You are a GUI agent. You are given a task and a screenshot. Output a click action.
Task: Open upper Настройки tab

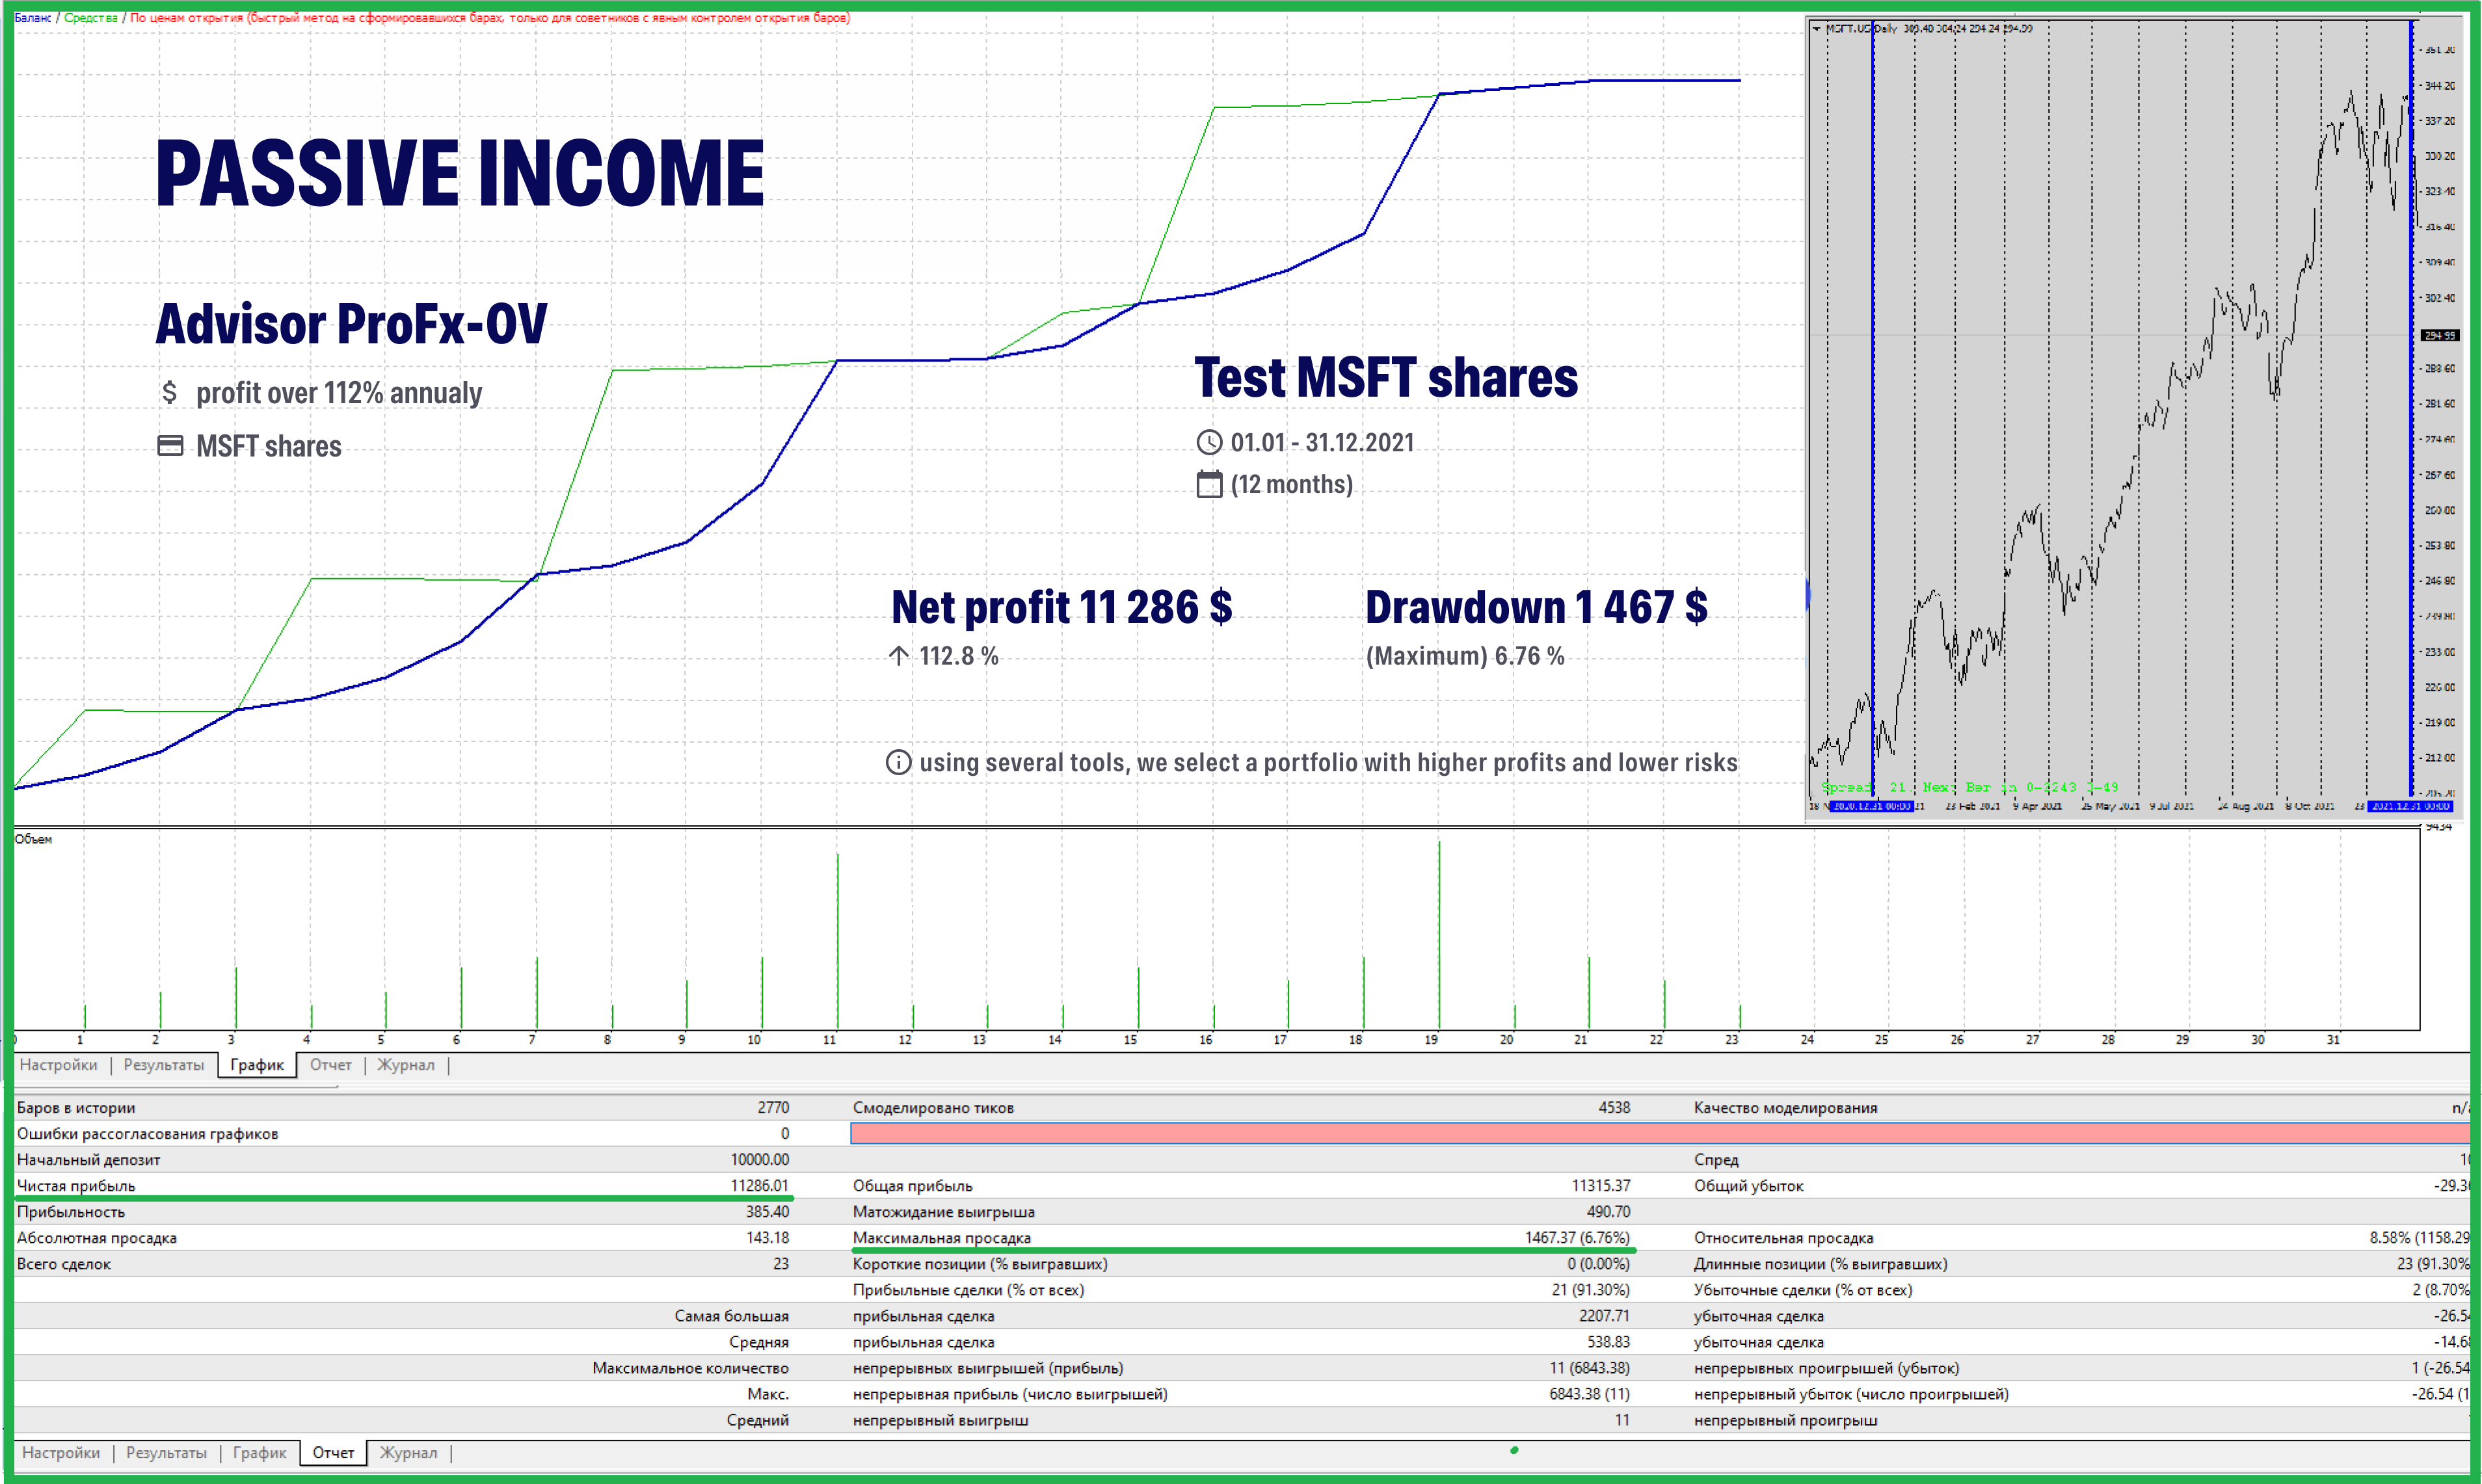pyautogui.click(x=58, y=1065)
